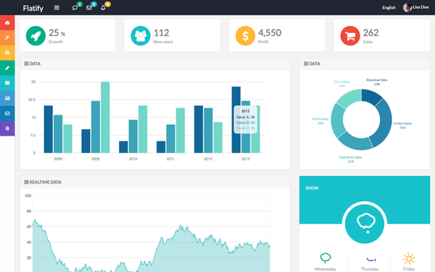This screenshot has width=435, height=272.
Task: Click the Download Sales 13% donut segment
Action: [371, 97]
